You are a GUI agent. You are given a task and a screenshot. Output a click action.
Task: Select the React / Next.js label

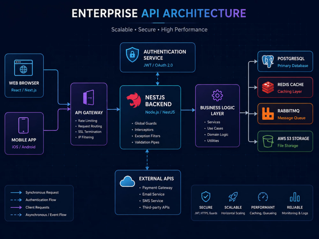(x=24, y=90)
